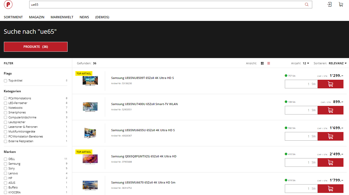Open the login icon in header
This screenshot has width=349, height=195.
tap(329, 4)
